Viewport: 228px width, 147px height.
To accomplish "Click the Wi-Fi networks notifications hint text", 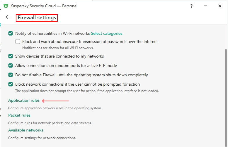I will (x=58, y=48).
